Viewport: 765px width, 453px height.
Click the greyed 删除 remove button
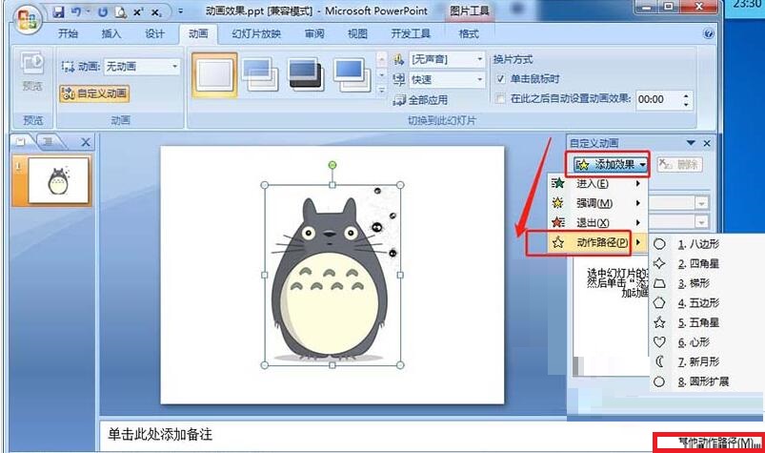[678, 164]
